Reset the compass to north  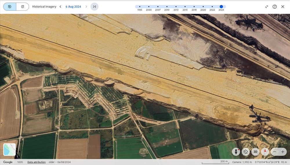265,152
